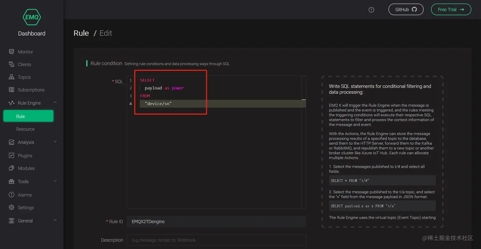This screenshot has width=481, height=249.
Task: Click the Tools briefcase icon
Action: (x=11, y=181)
